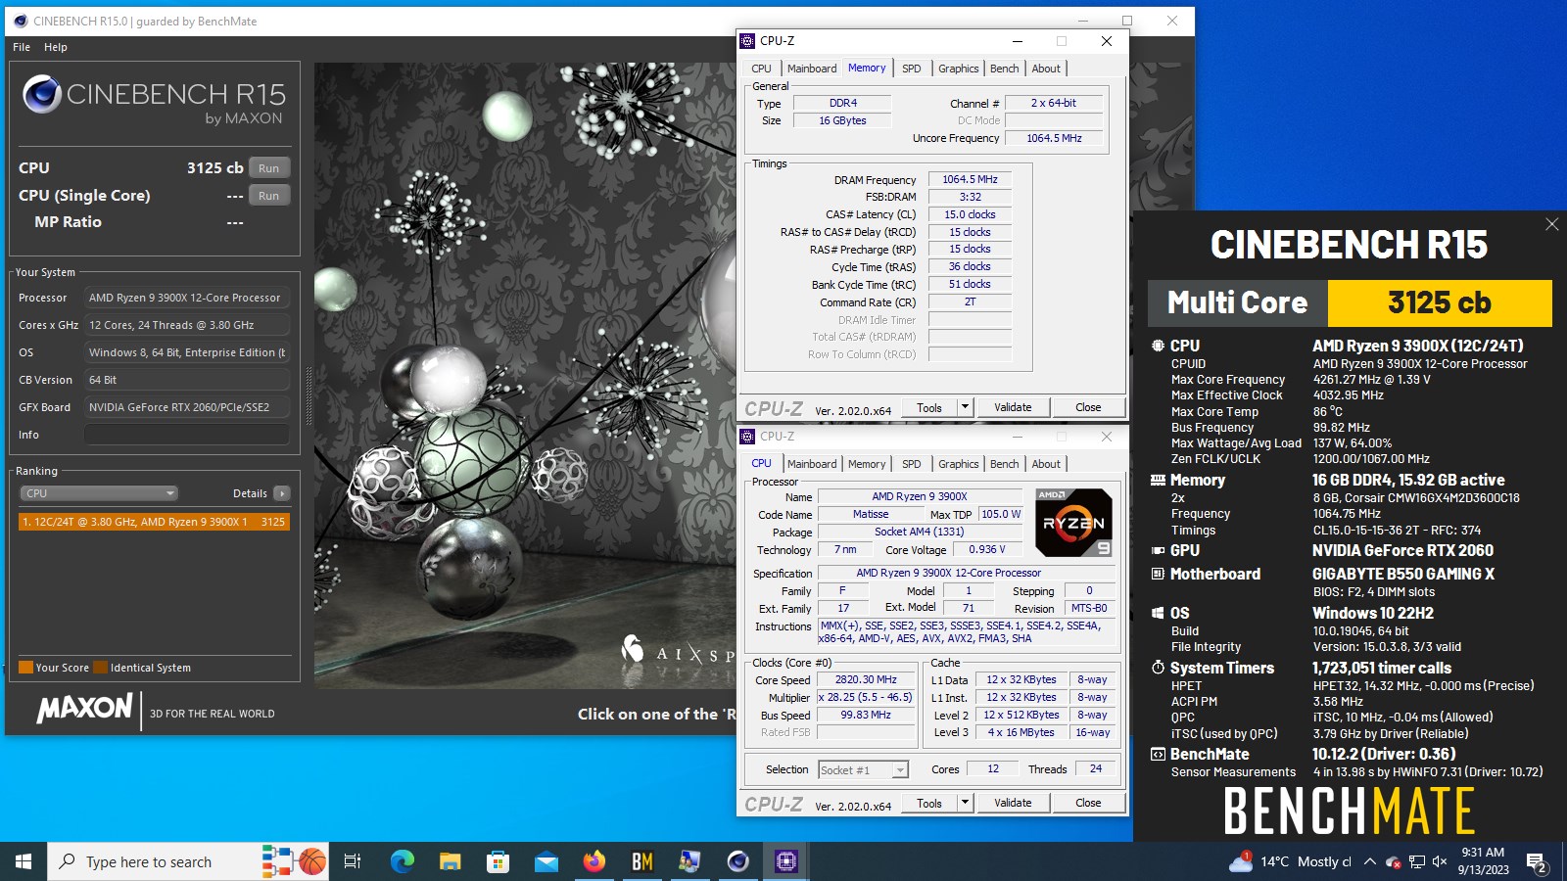Select ranking entry 12C/24T Ryzen 9 3900X
The width and height of the screenshot is (1567, 881).
pos(154,522)
